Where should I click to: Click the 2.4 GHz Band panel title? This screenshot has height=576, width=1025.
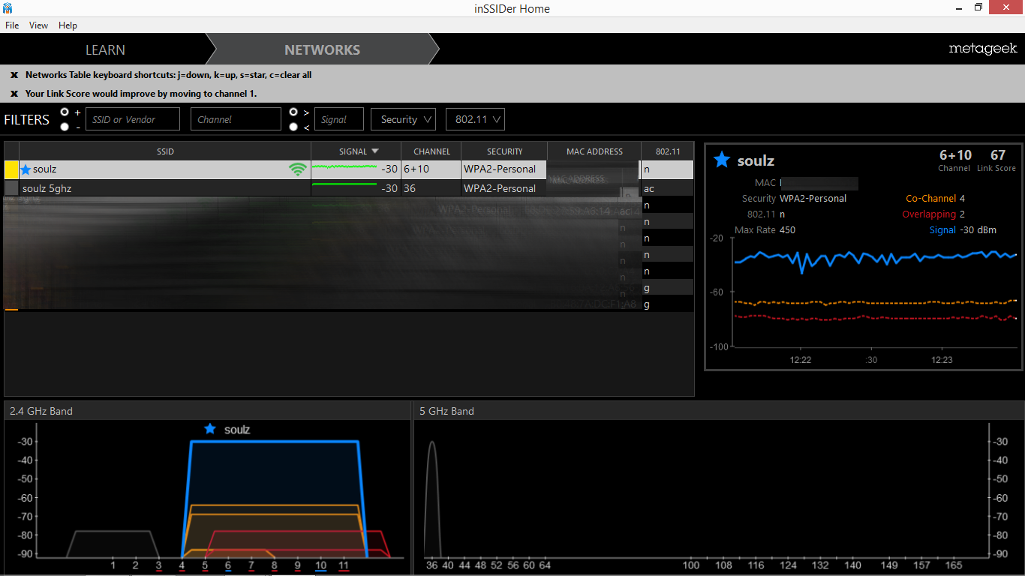pyautogui.click(x=41, y=411)
